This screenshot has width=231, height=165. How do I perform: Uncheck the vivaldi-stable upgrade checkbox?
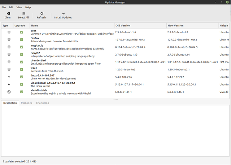22,92
